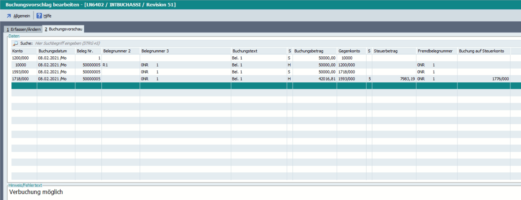Sort by the Konto column header
This screenshot has width=521, height=200.
(18, 51)
